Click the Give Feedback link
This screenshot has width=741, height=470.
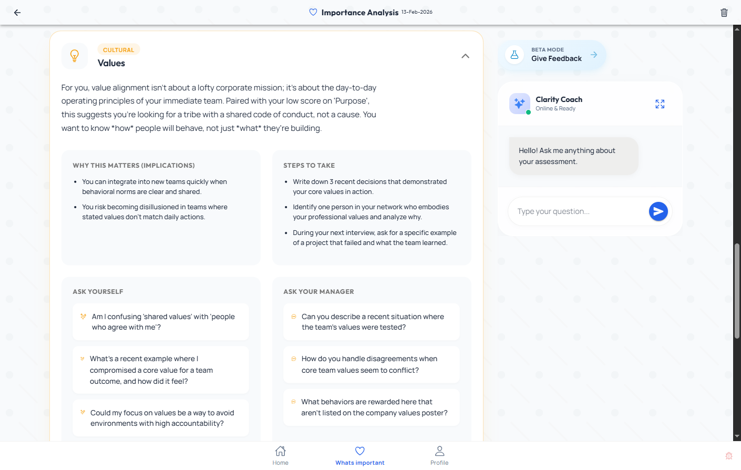pos(557,58)
